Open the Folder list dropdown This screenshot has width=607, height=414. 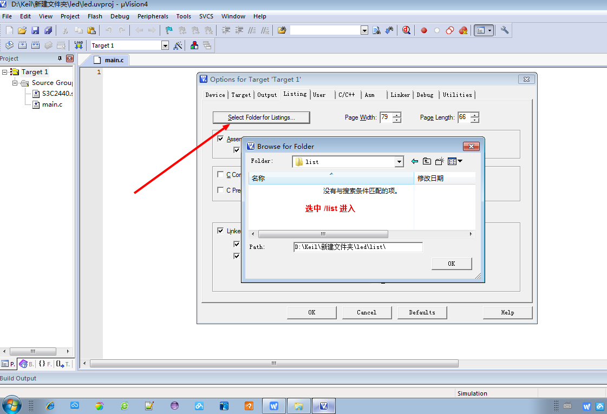click(399, 162)
